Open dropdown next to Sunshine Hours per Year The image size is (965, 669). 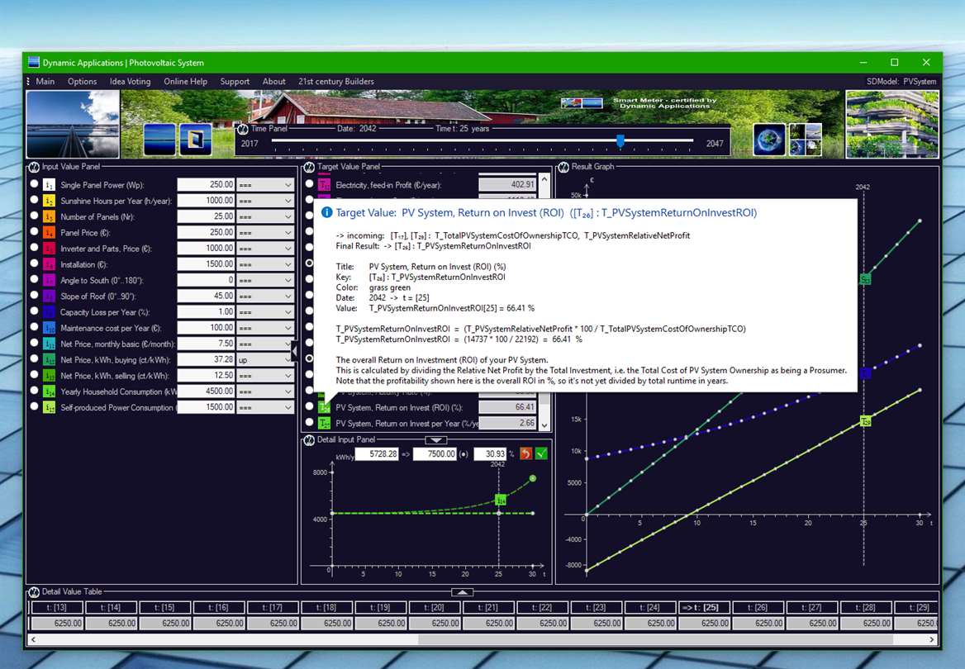point(265,201)
